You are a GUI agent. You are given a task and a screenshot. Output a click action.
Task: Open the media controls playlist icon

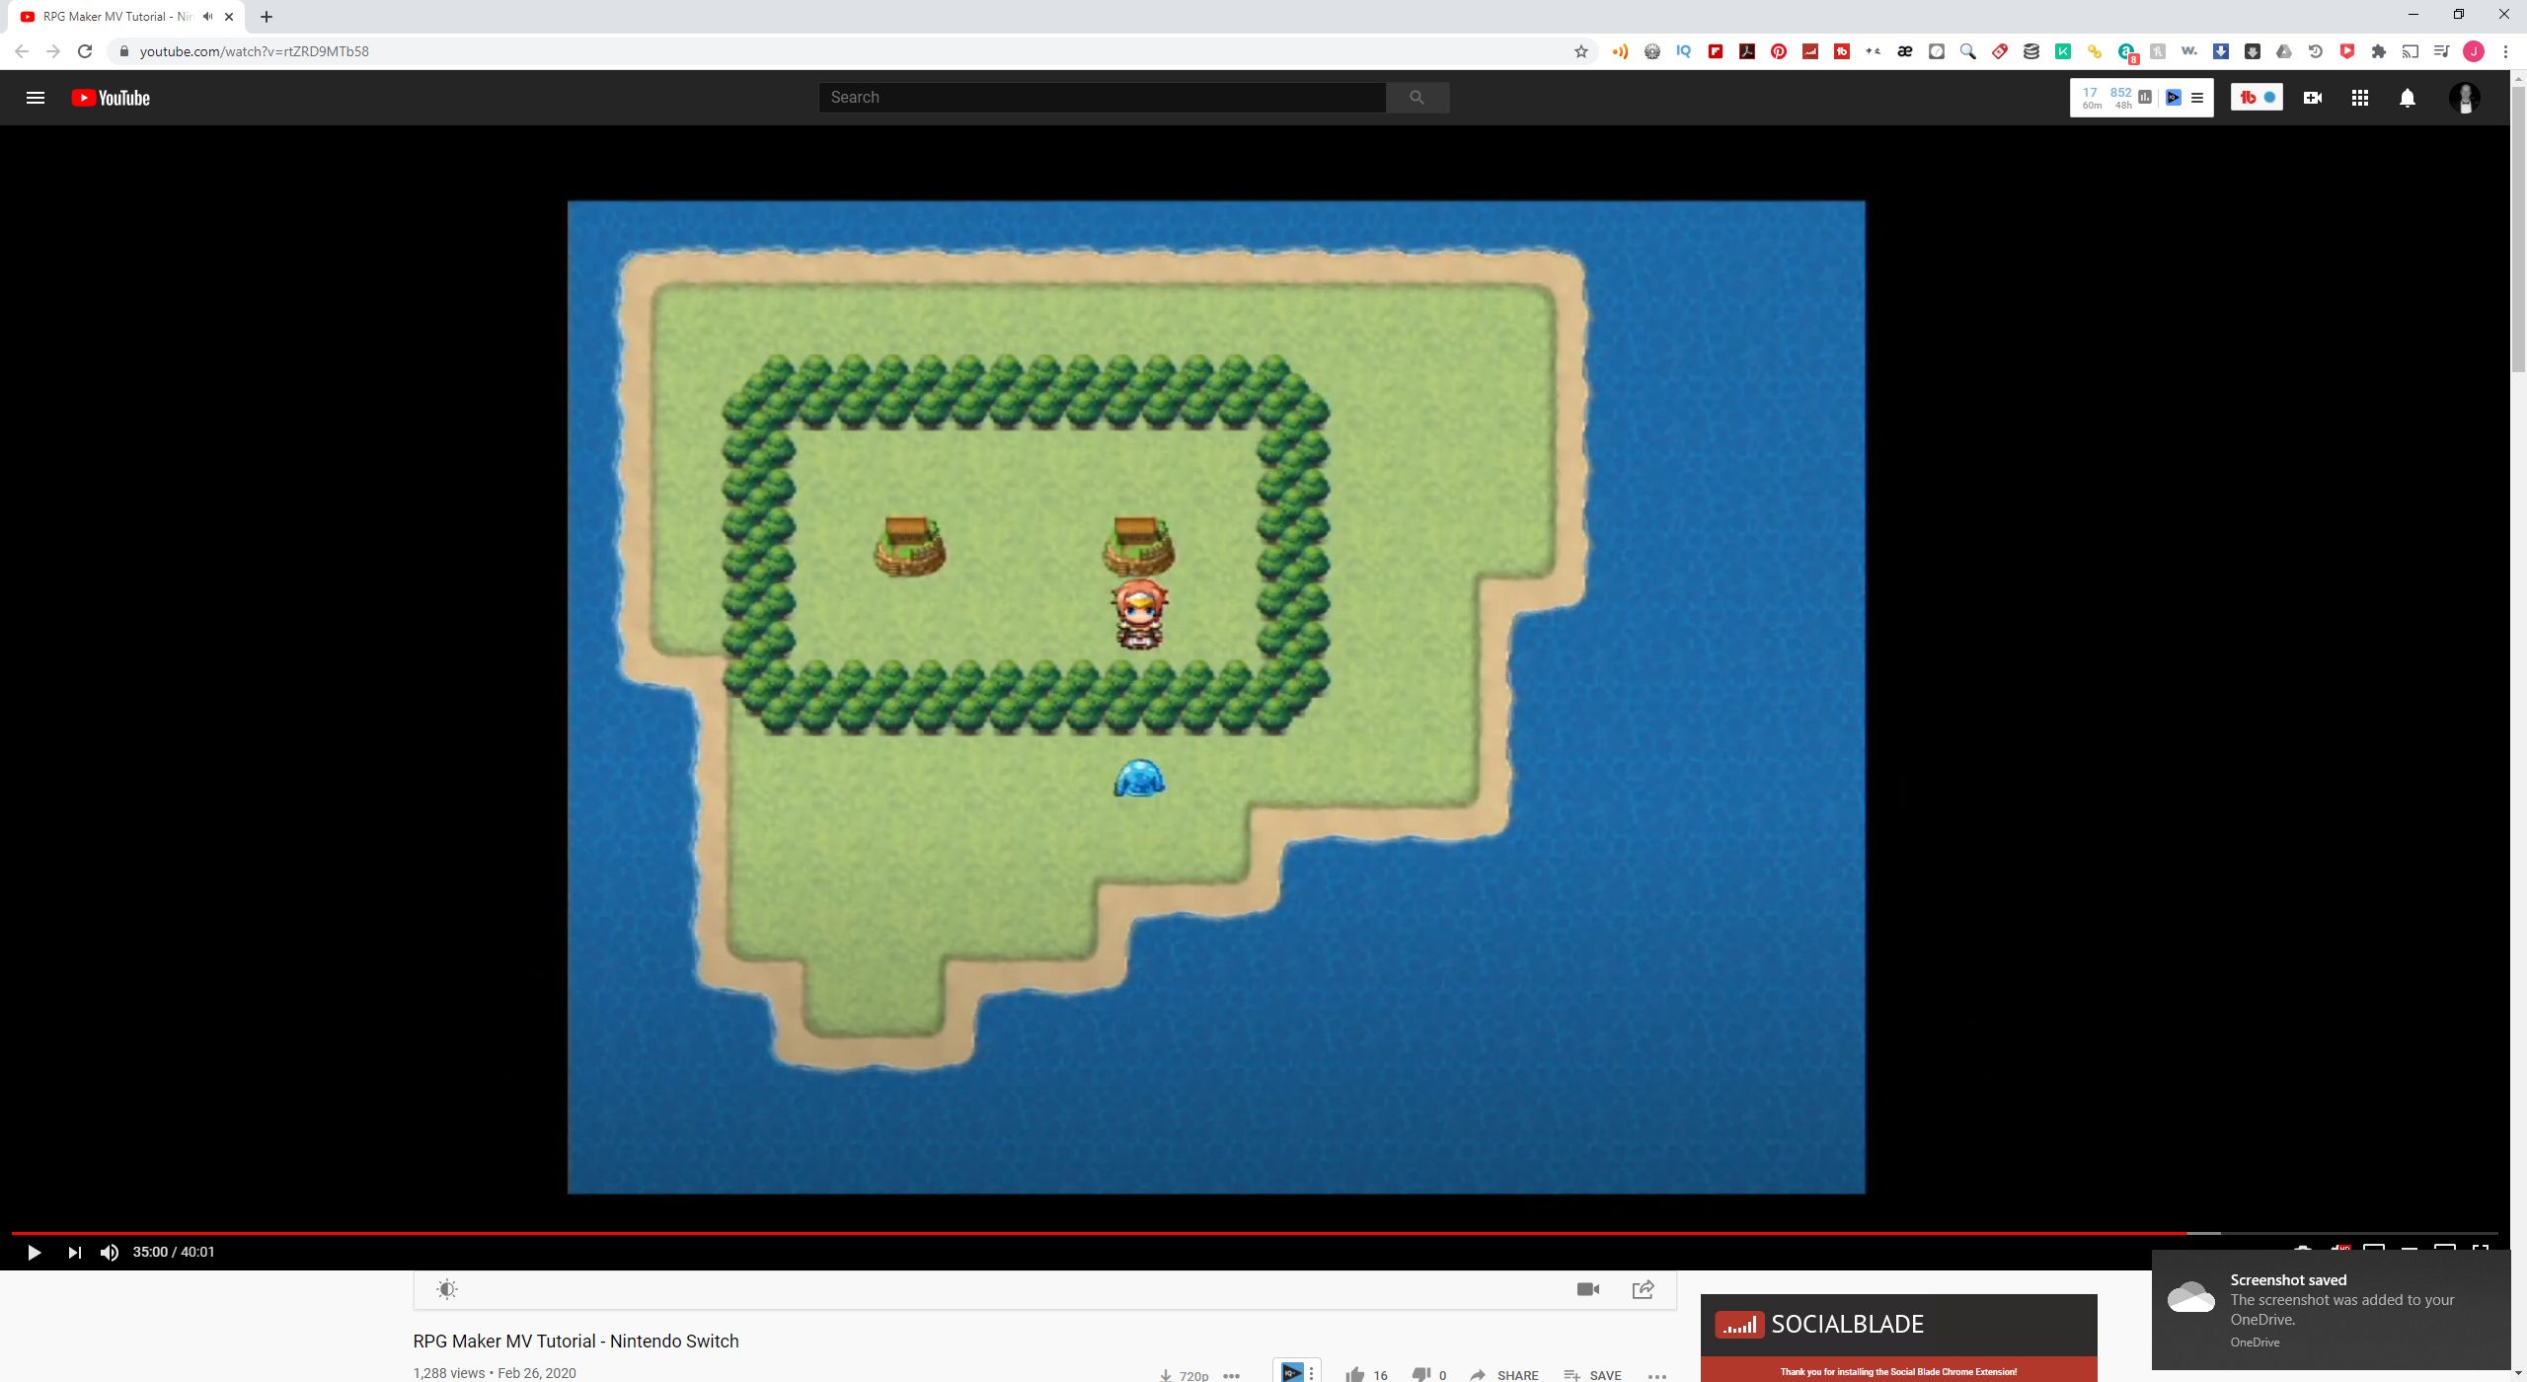click(x=2442, y=51)
